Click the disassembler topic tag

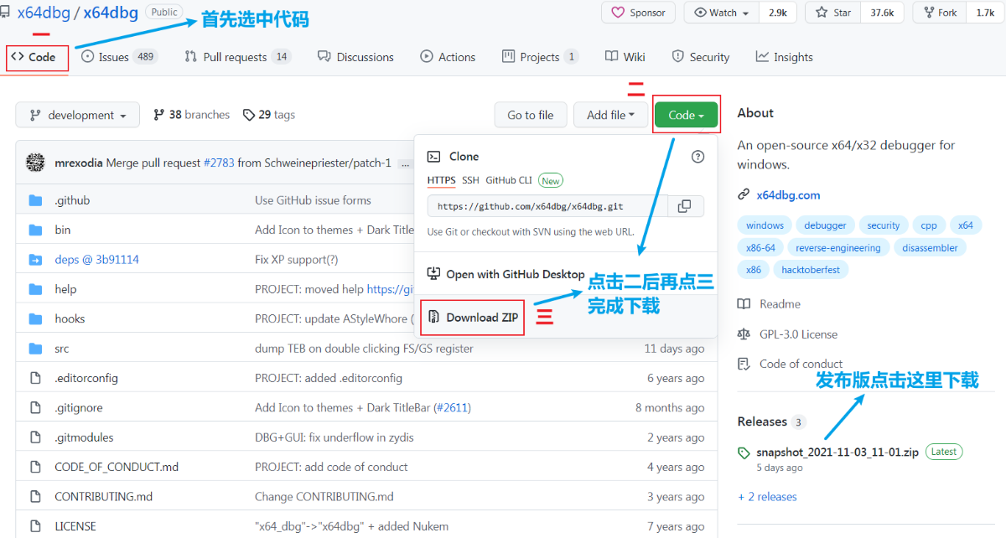click(x=931, y=248)
